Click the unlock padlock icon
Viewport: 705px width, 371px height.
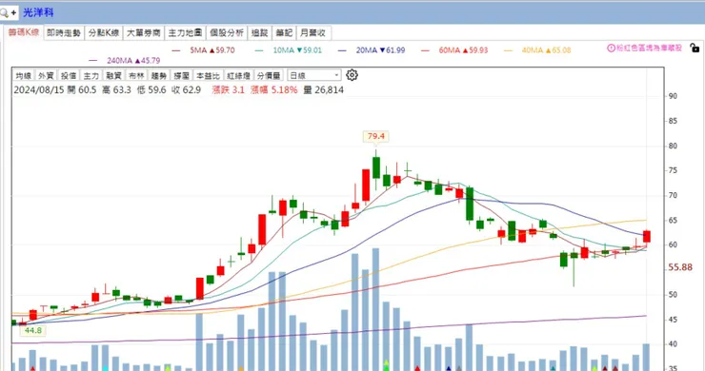pos(695,48)
